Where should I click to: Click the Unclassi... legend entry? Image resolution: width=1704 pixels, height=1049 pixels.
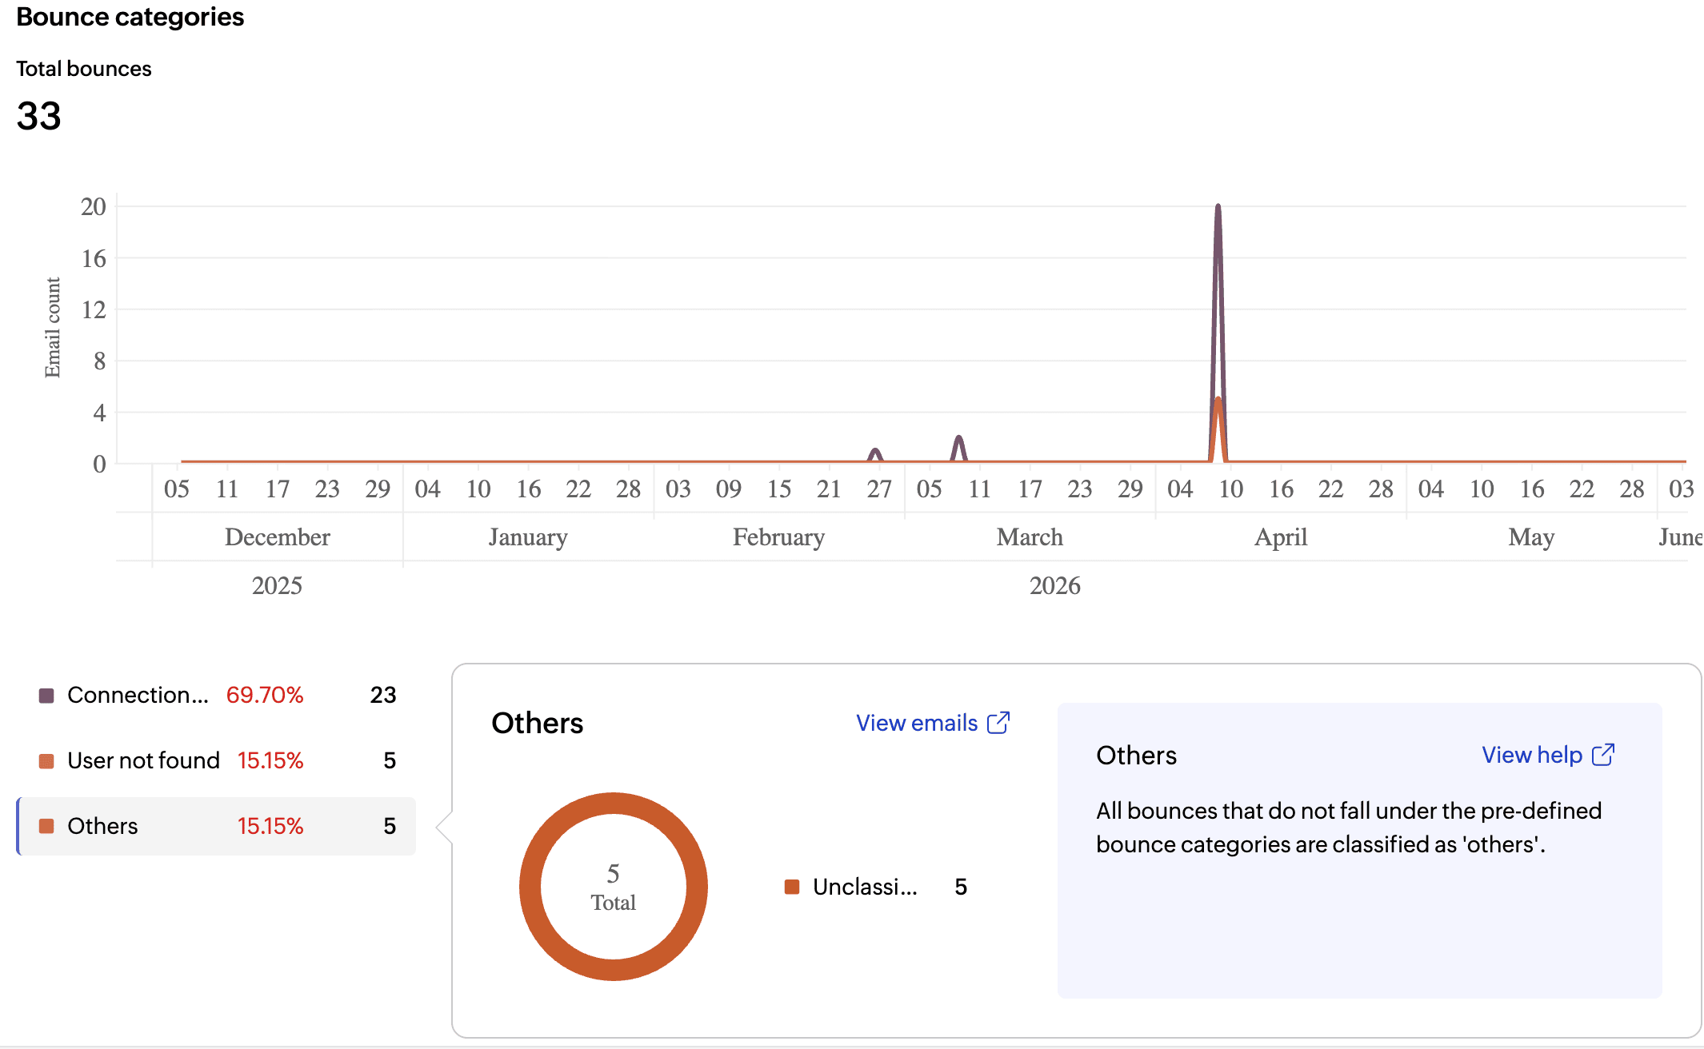876,887
